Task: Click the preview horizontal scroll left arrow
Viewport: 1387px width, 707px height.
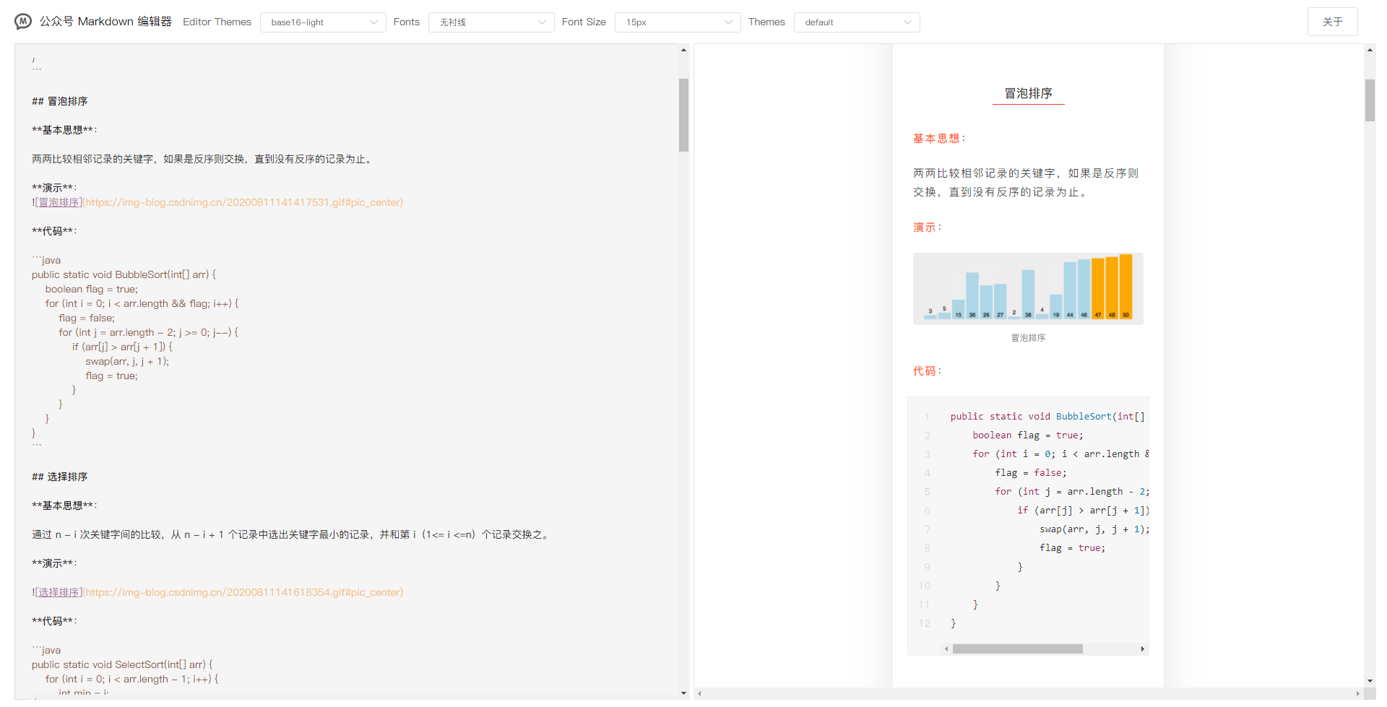Action: coord(699,693)
